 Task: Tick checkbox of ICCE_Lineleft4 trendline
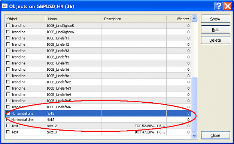click(8, 57)
